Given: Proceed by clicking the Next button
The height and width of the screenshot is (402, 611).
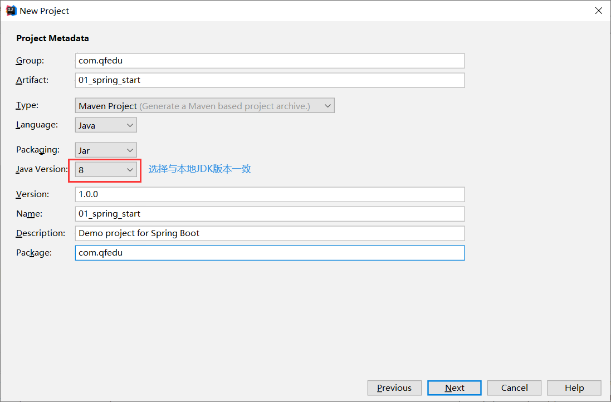Looking at the screenshot, I should click(454, 388).
